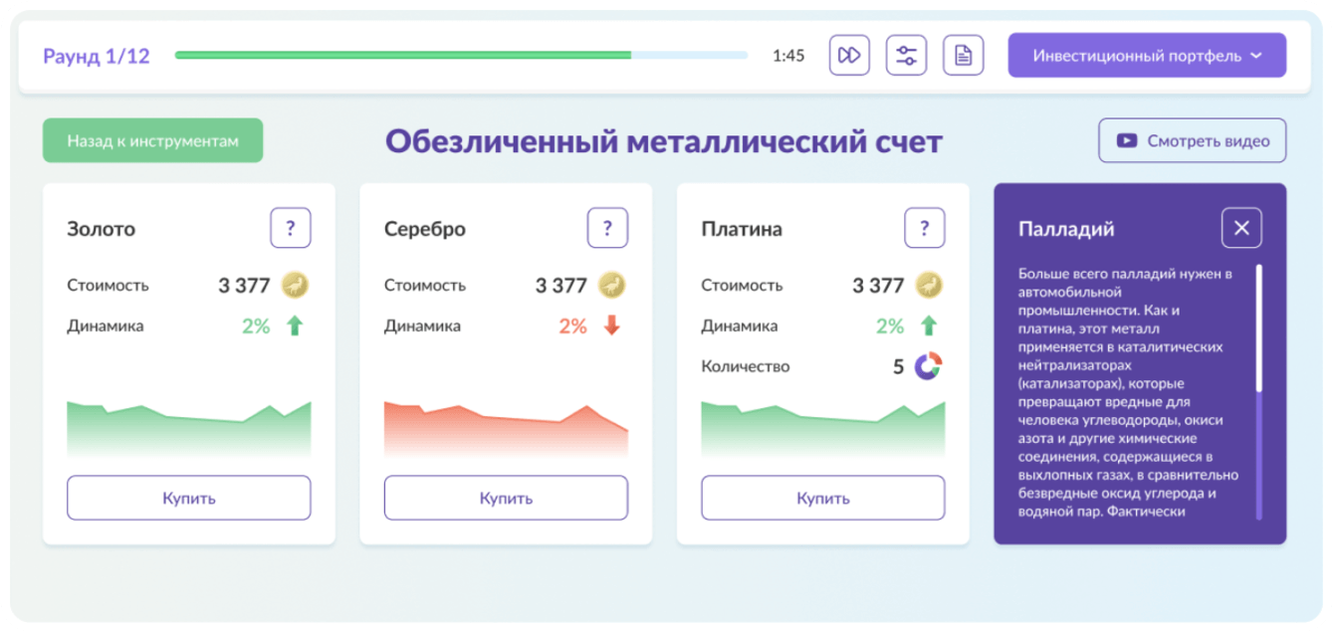Click Купить button under Платина

[x=823, y=498]
